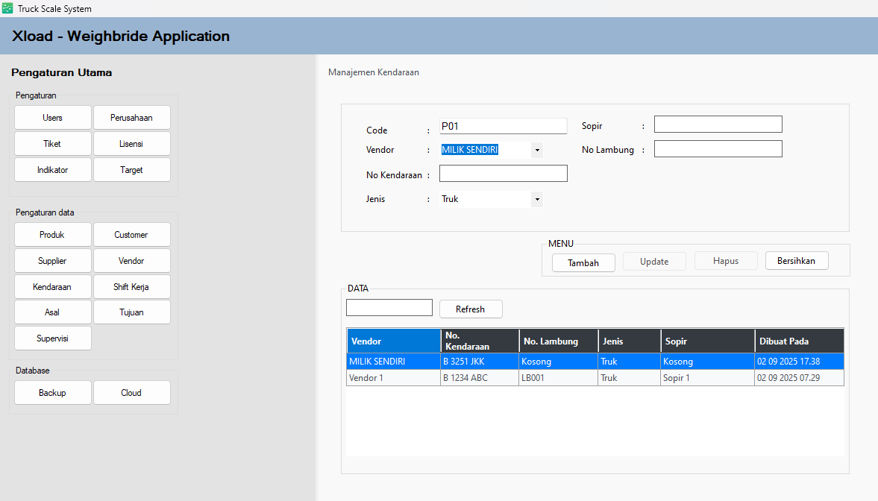The image size is (878, 501).
Task: Open the Kendaraan data menu
Action: (53, 286)
